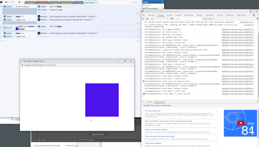Viewport: 259px width, 147px height.
Task: Click the previewwind.js:2 source link
Action: (x=246, y=22)
